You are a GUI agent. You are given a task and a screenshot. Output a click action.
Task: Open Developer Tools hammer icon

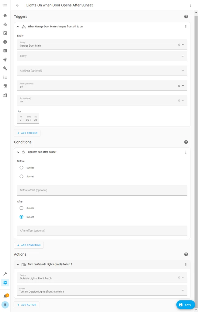5,274
